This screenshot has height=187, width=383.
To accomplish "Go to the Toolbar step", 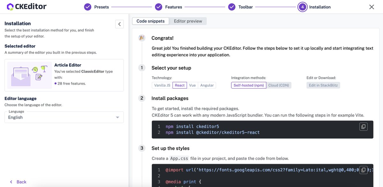I will [x=241, y=7].
